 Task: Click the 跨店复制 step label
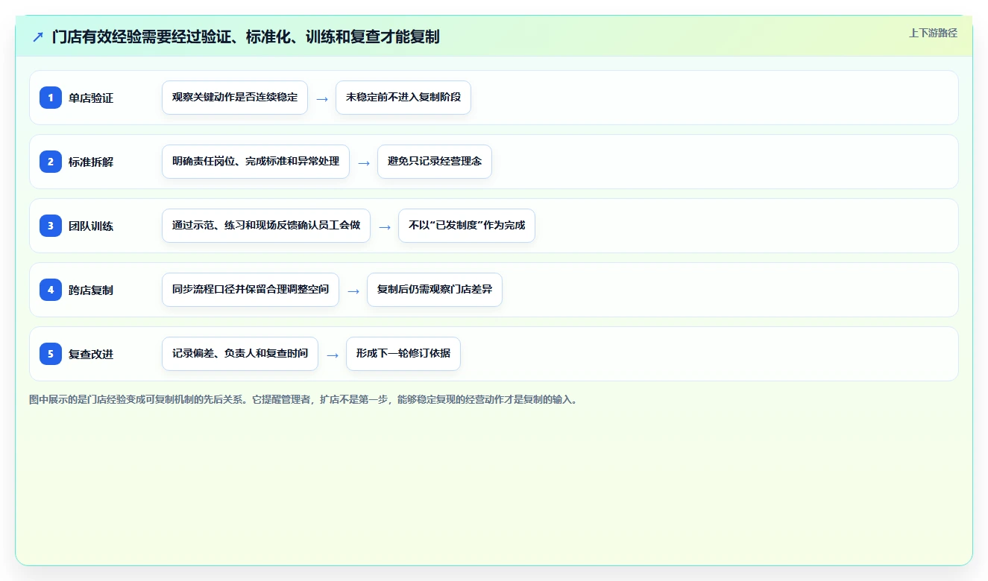91,290
